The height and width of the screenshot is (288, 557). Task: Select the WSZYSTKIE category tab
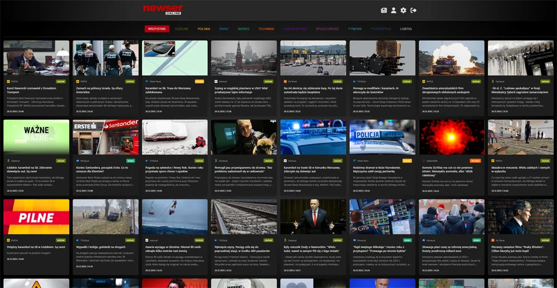pos(157,28)
